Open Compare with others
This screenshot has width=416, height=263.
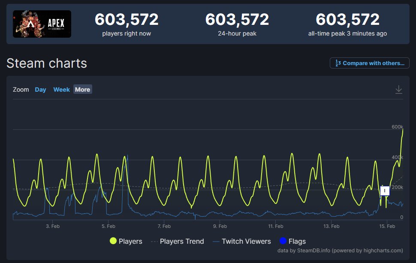[370, 63]
